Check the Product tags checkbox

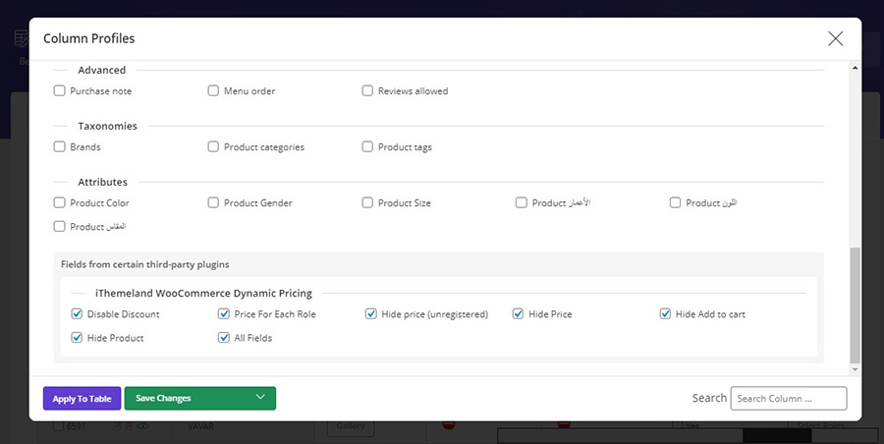click(x=367, y=146)
